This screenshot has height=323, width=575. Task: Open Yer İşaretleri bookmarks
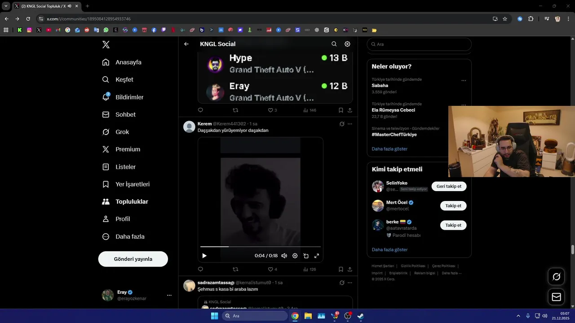click(x=126, y=184)
